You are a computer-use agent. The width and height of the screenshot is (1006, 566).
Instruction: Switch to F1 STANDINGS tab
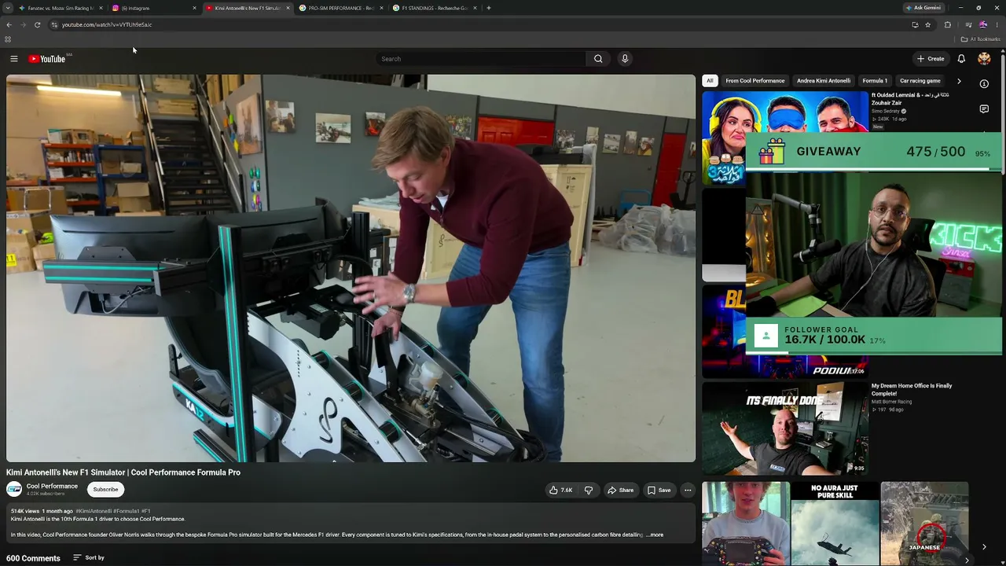[x=434, y=8]
